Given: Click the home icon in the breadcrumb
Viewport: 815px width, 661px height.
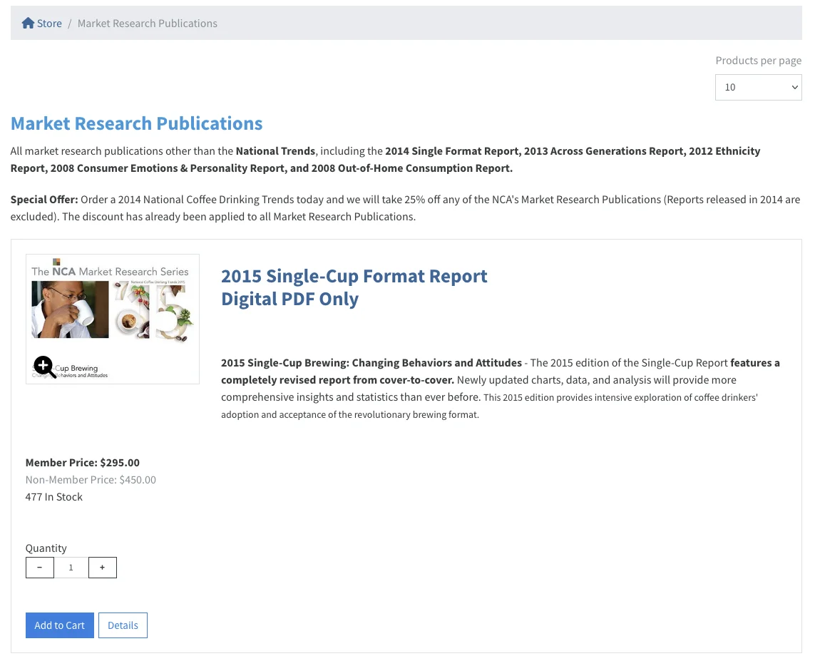Looking at the screenshot, I should coord(28,23).
